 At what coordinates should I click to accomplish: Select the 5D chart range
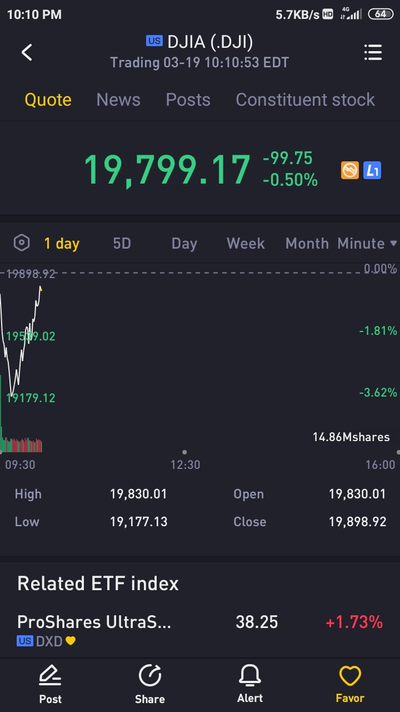click(x=122, y=244)
